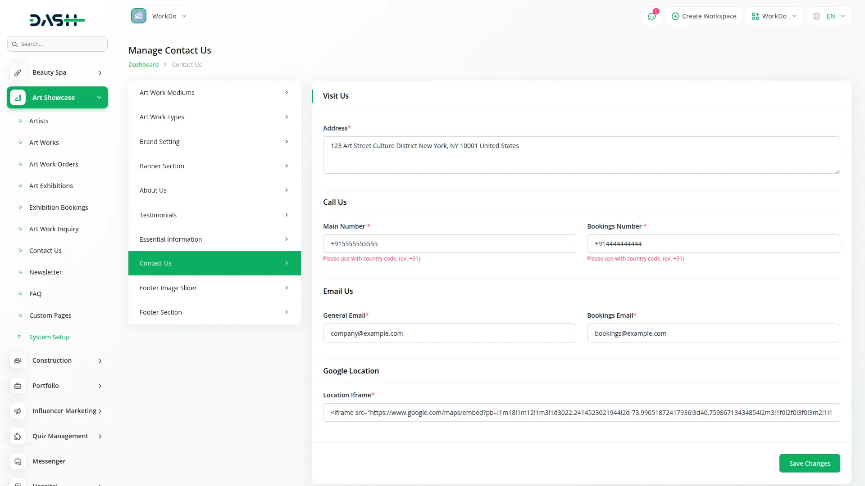The image size is (865, 486).
Task: Click the Dashboard breadcrumb link
Action: [143, 65]
